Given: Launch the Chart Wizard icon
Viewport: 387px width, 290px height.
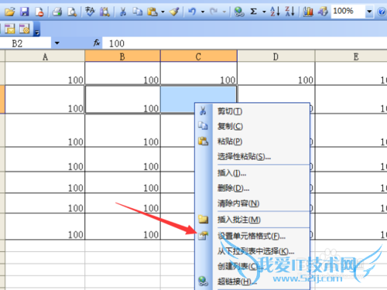Looking at the screenshot, I should coord(308,12).
